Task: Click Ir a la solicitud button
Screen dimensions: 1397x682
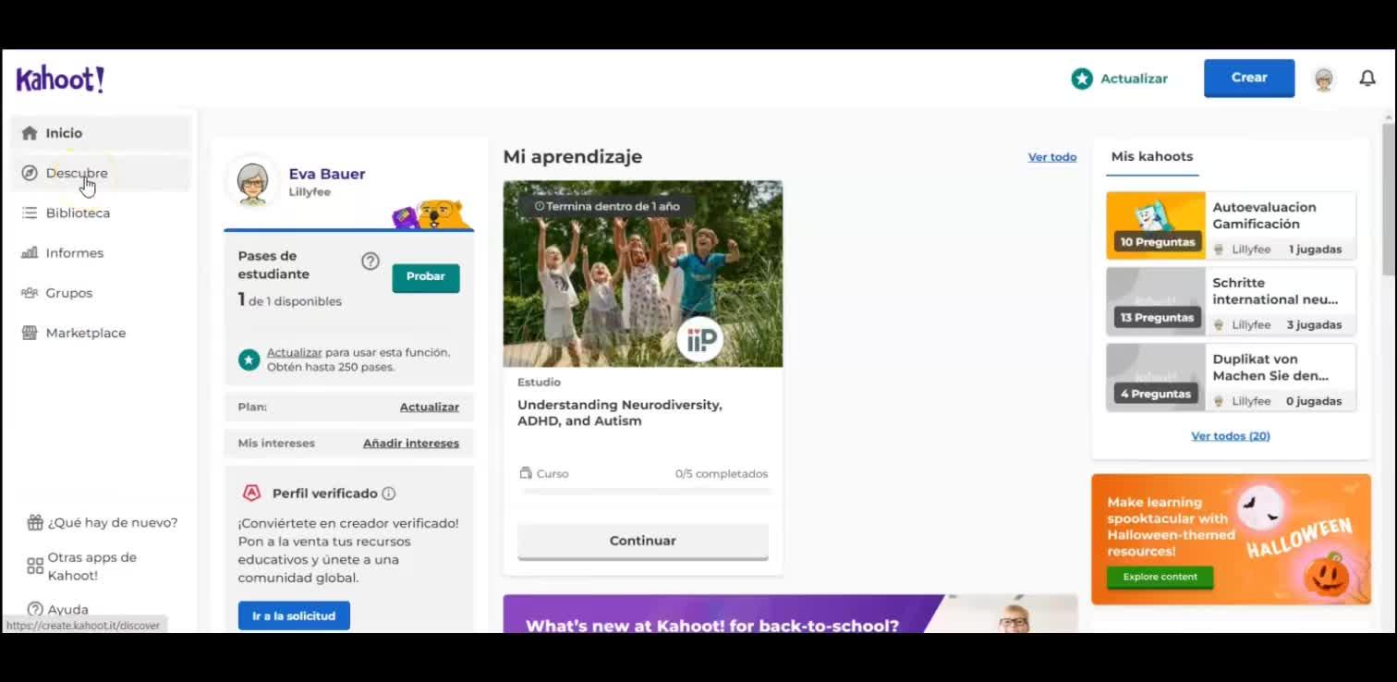Action: pos(294,615)
